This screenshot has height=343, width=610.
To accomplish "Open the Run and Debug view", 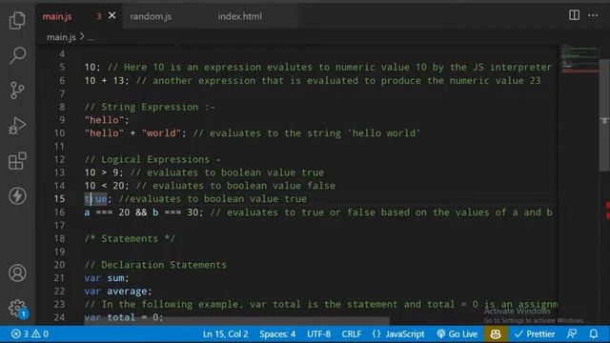I will (17, 126).
